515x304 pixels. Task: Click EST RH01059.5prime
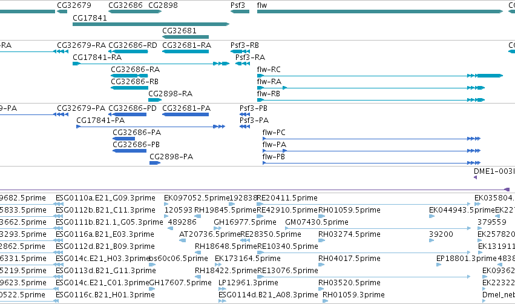pyautogui.click(x=349, y=210)
